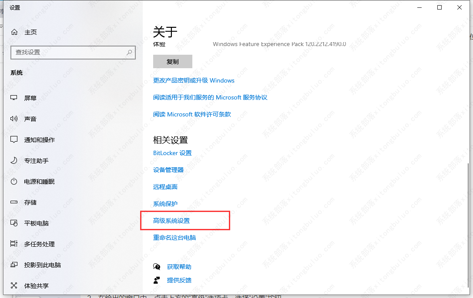Click the Windows Feature Experience Pack version text
Screen dimensions: 473x298
pyautogui.click(x=279, y=44)
